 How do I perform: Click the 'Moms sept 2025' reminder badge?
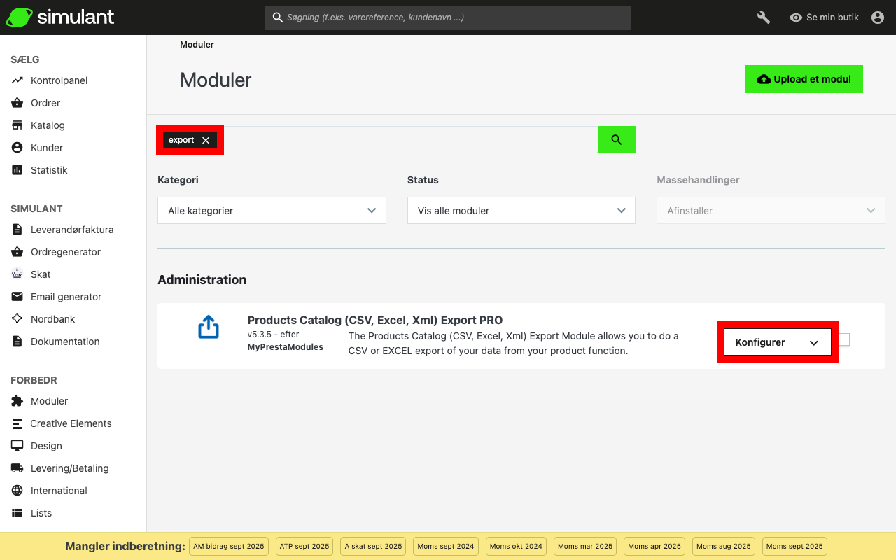coord(794,546)
